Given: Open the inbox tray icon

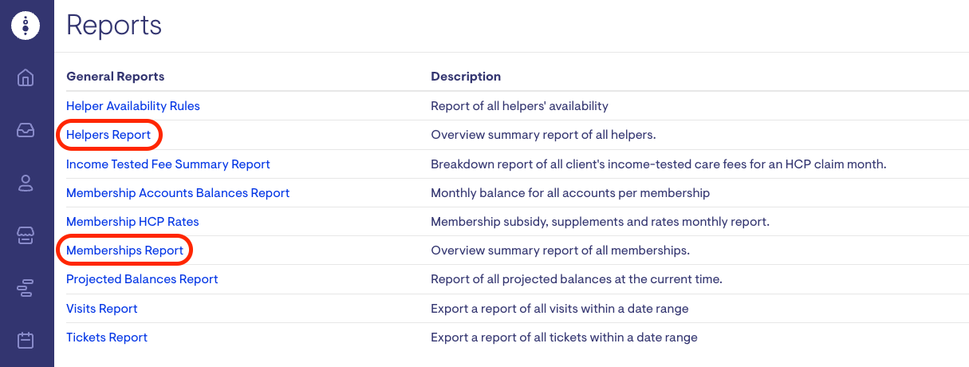Looking at the screenshot, I should point(26,131).
